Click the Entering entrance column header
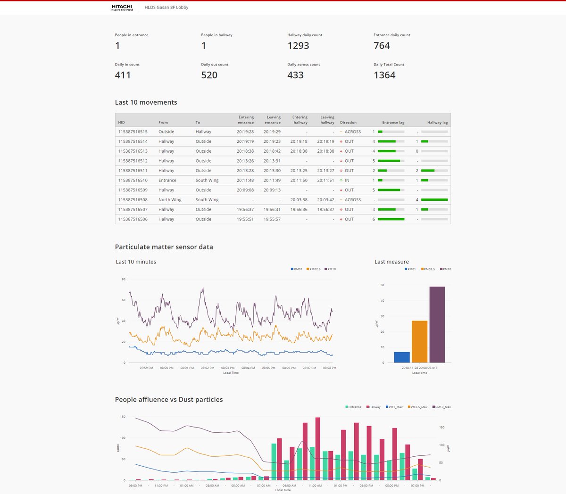The width and height of the screenshot is (566, 494). [x=246, y=120]
